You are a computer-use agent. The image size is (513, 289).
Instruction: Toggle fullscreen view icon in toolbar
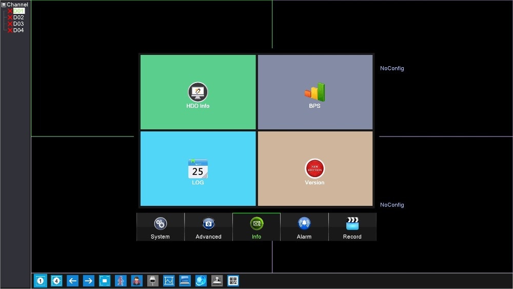(104, 281)
